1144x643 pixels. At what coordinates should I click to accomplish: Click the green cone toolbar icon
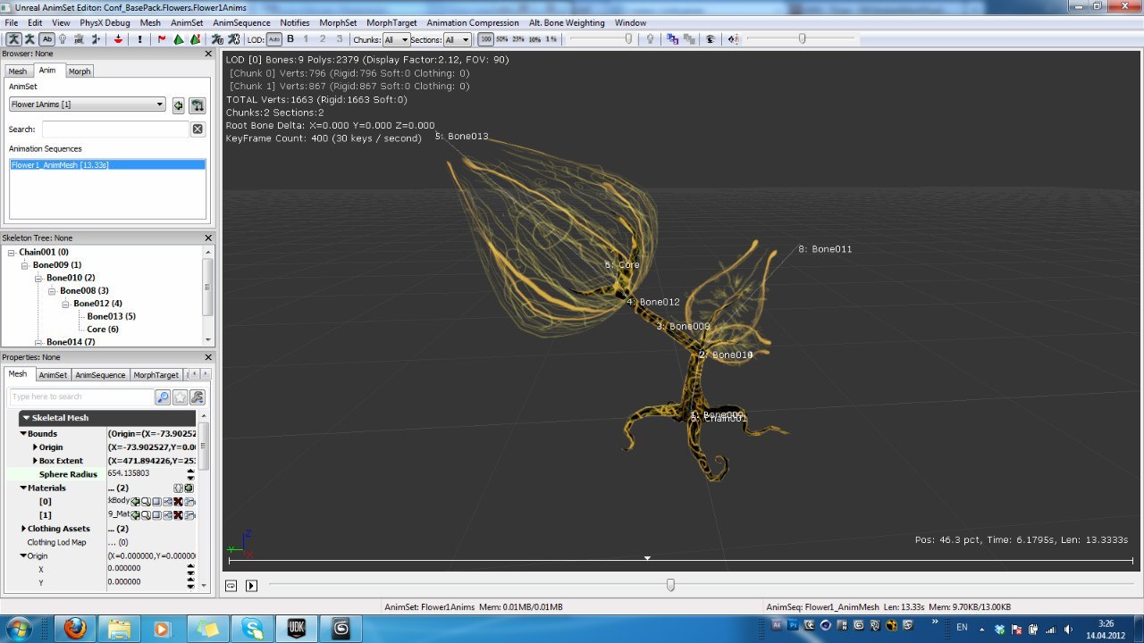pos(178,39)
